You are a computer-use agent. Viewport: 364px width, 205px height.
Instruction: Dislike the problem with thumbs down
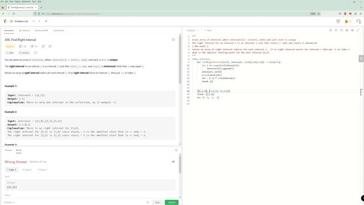tap(34, 46)
